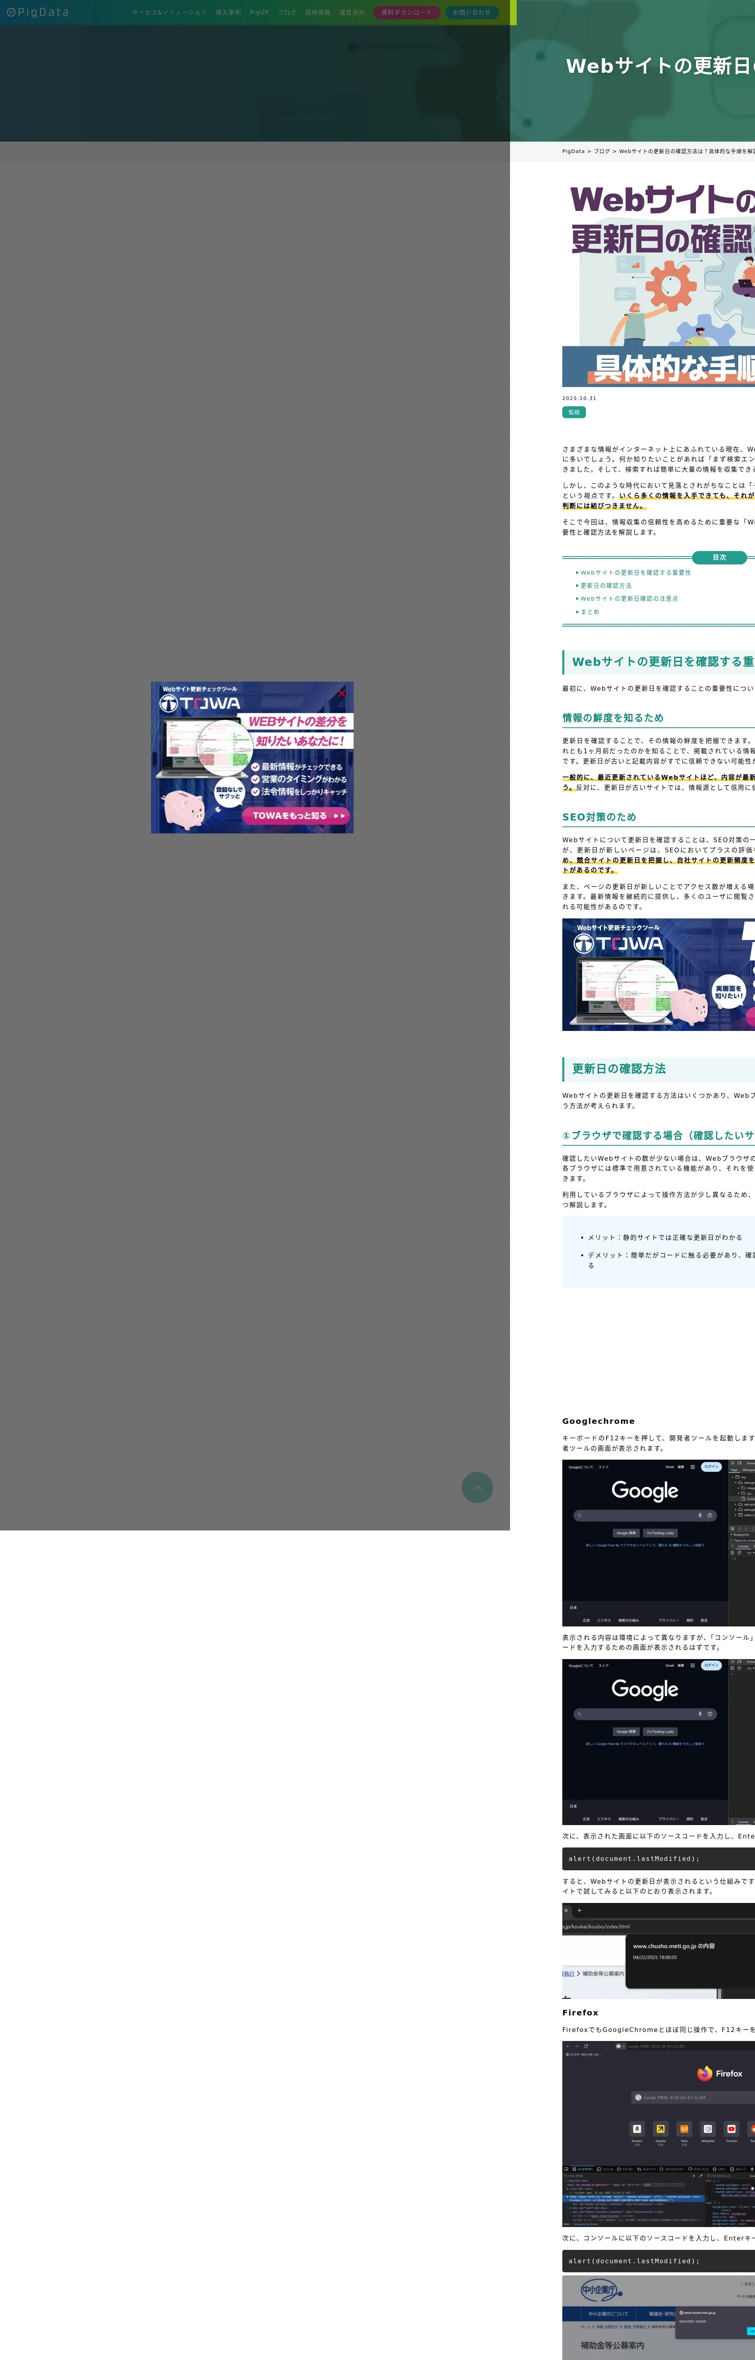Open the 運営会社 menu item
Image resolution: width=755 pixels, height=2360 pixels.
tap(352, 13)
